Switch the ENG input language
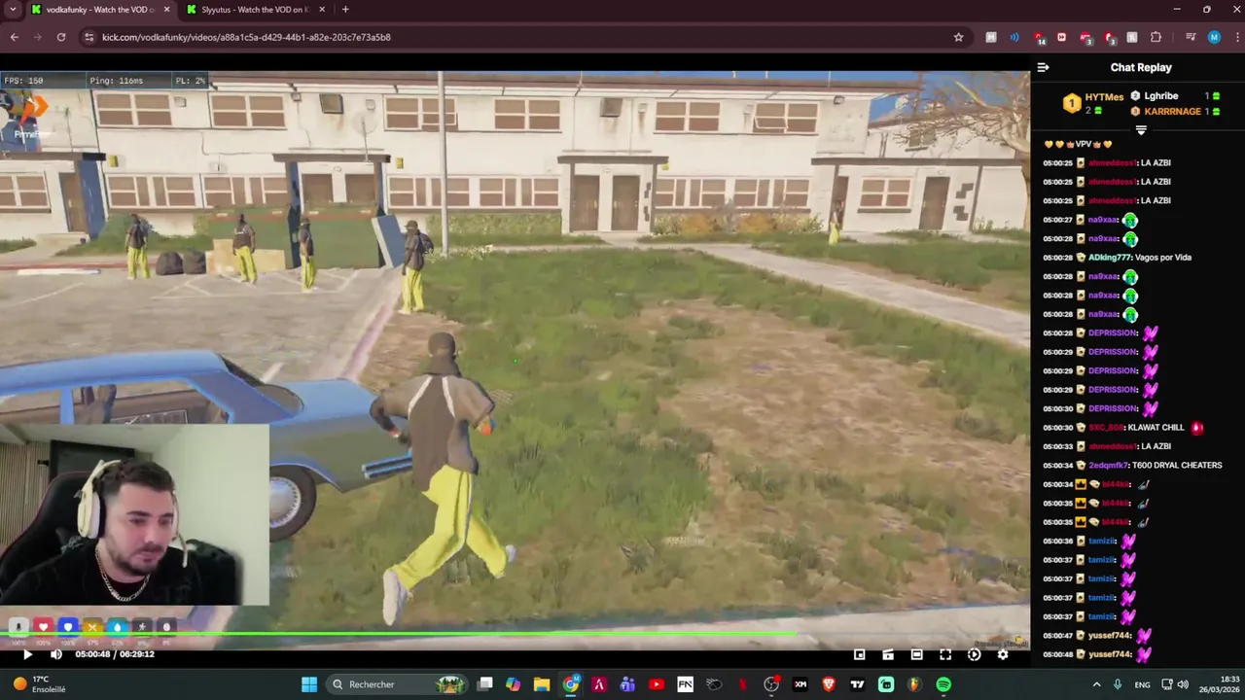1245x700 pixels. click(x=1142, y=684)
